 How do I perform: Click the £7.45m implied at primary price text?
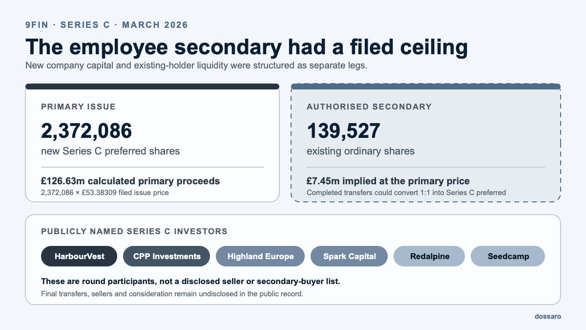(388, 181)
